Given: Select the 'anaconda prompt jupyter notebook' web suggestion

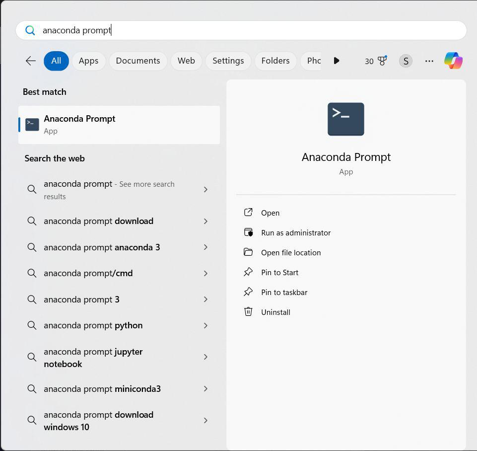Looking at the screenshot, I should 93,358.
